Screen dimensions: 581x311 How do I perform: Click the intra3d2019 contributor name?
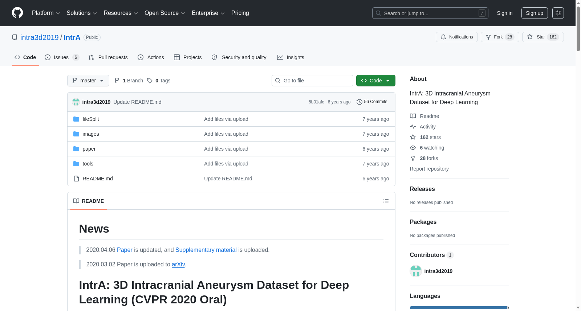point(438,271)
